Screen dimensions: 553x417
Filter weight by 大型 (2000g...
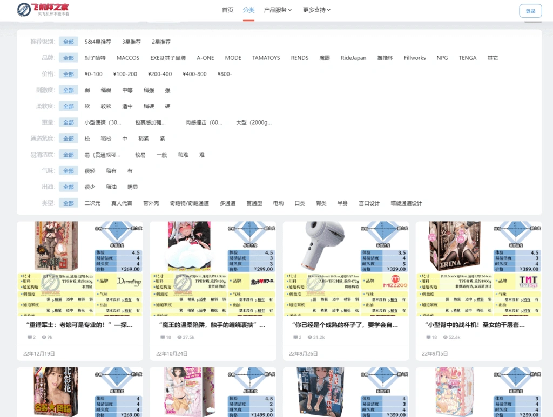tap(254, 122)
